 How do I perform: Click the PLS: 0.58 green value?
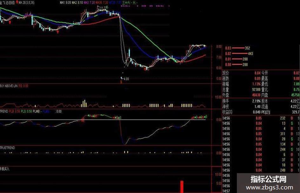click(x=26, y=111)
